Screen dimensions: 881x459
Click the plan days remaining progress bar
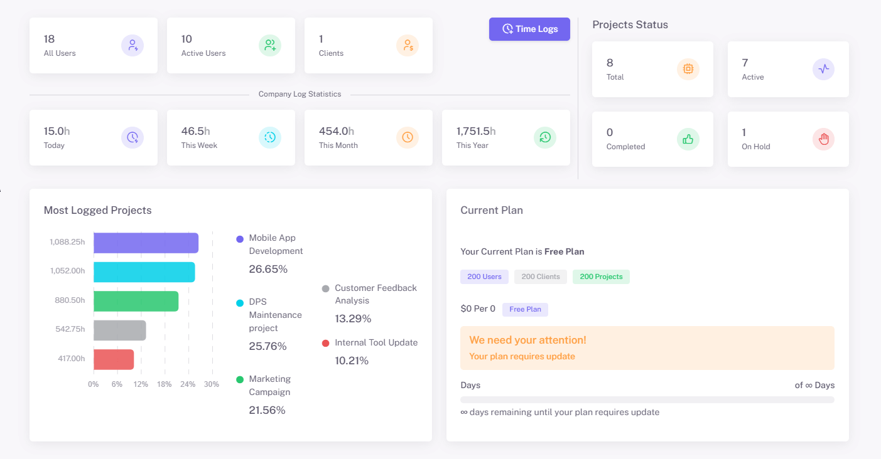pyautogui.click(x=647, y=399)
